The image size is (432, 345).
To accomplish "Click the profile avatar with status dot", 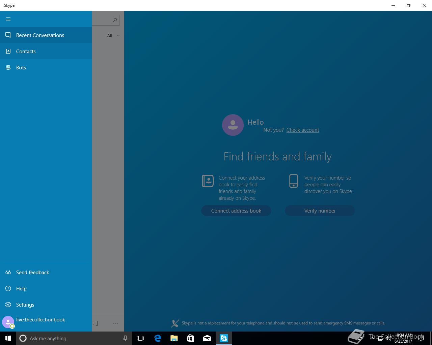I will click(8, 322).
